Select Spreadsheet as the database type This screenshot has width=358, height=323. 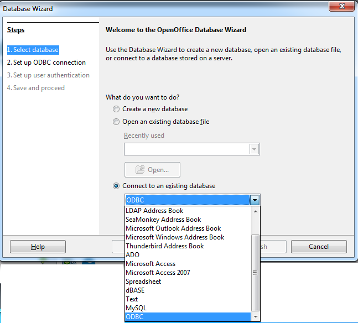click(188, 282)
